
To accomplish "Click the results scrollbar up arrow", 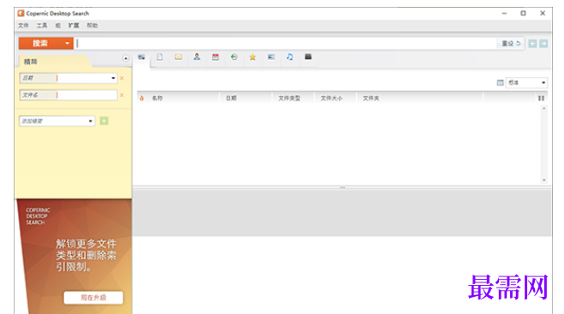I will coord(544,109).
